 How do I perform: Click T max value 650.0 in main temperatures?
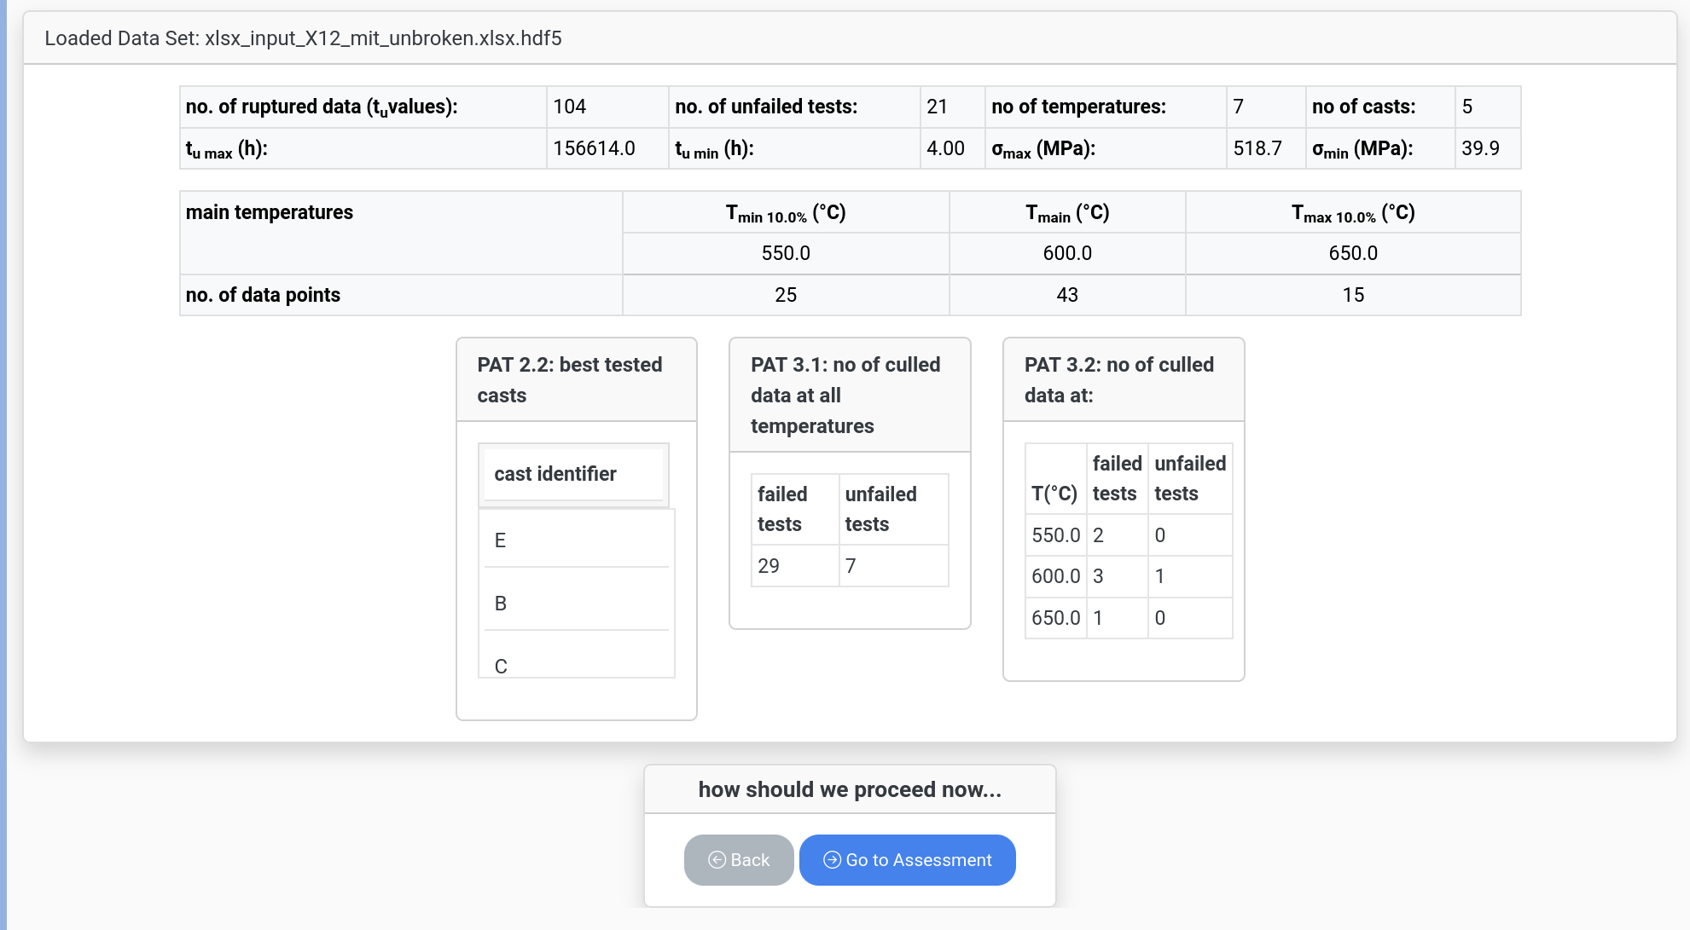coord(1353,253)
